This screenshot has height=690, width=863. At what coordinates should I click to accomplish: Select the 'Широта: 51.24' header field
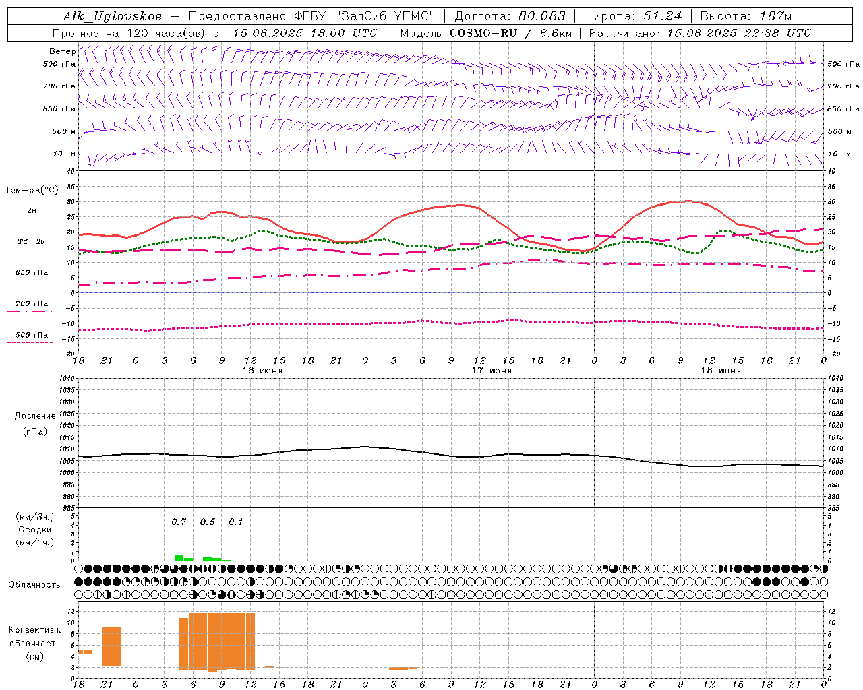click(x=632, y=16)
